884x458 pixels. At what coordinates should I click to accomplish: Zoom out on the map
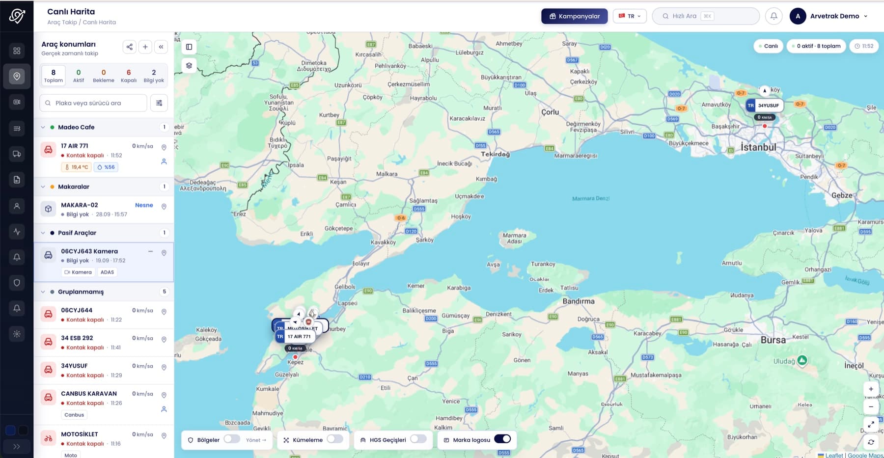[x=871, y=406]
